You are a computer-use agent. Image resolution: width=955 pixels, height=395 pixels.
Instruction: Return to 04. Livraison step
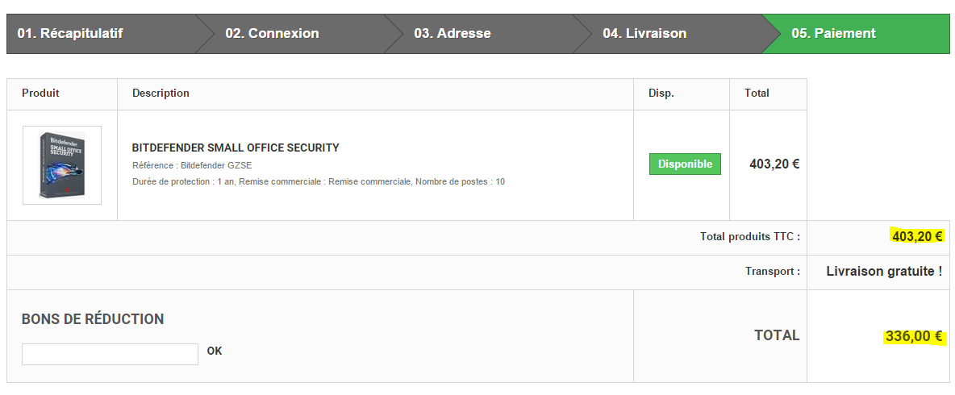click(x=644, y=34)
